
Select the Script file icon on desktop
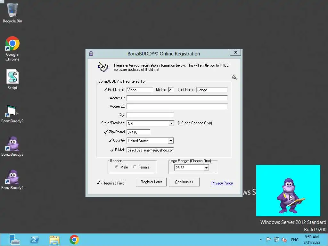click(12, 79)
